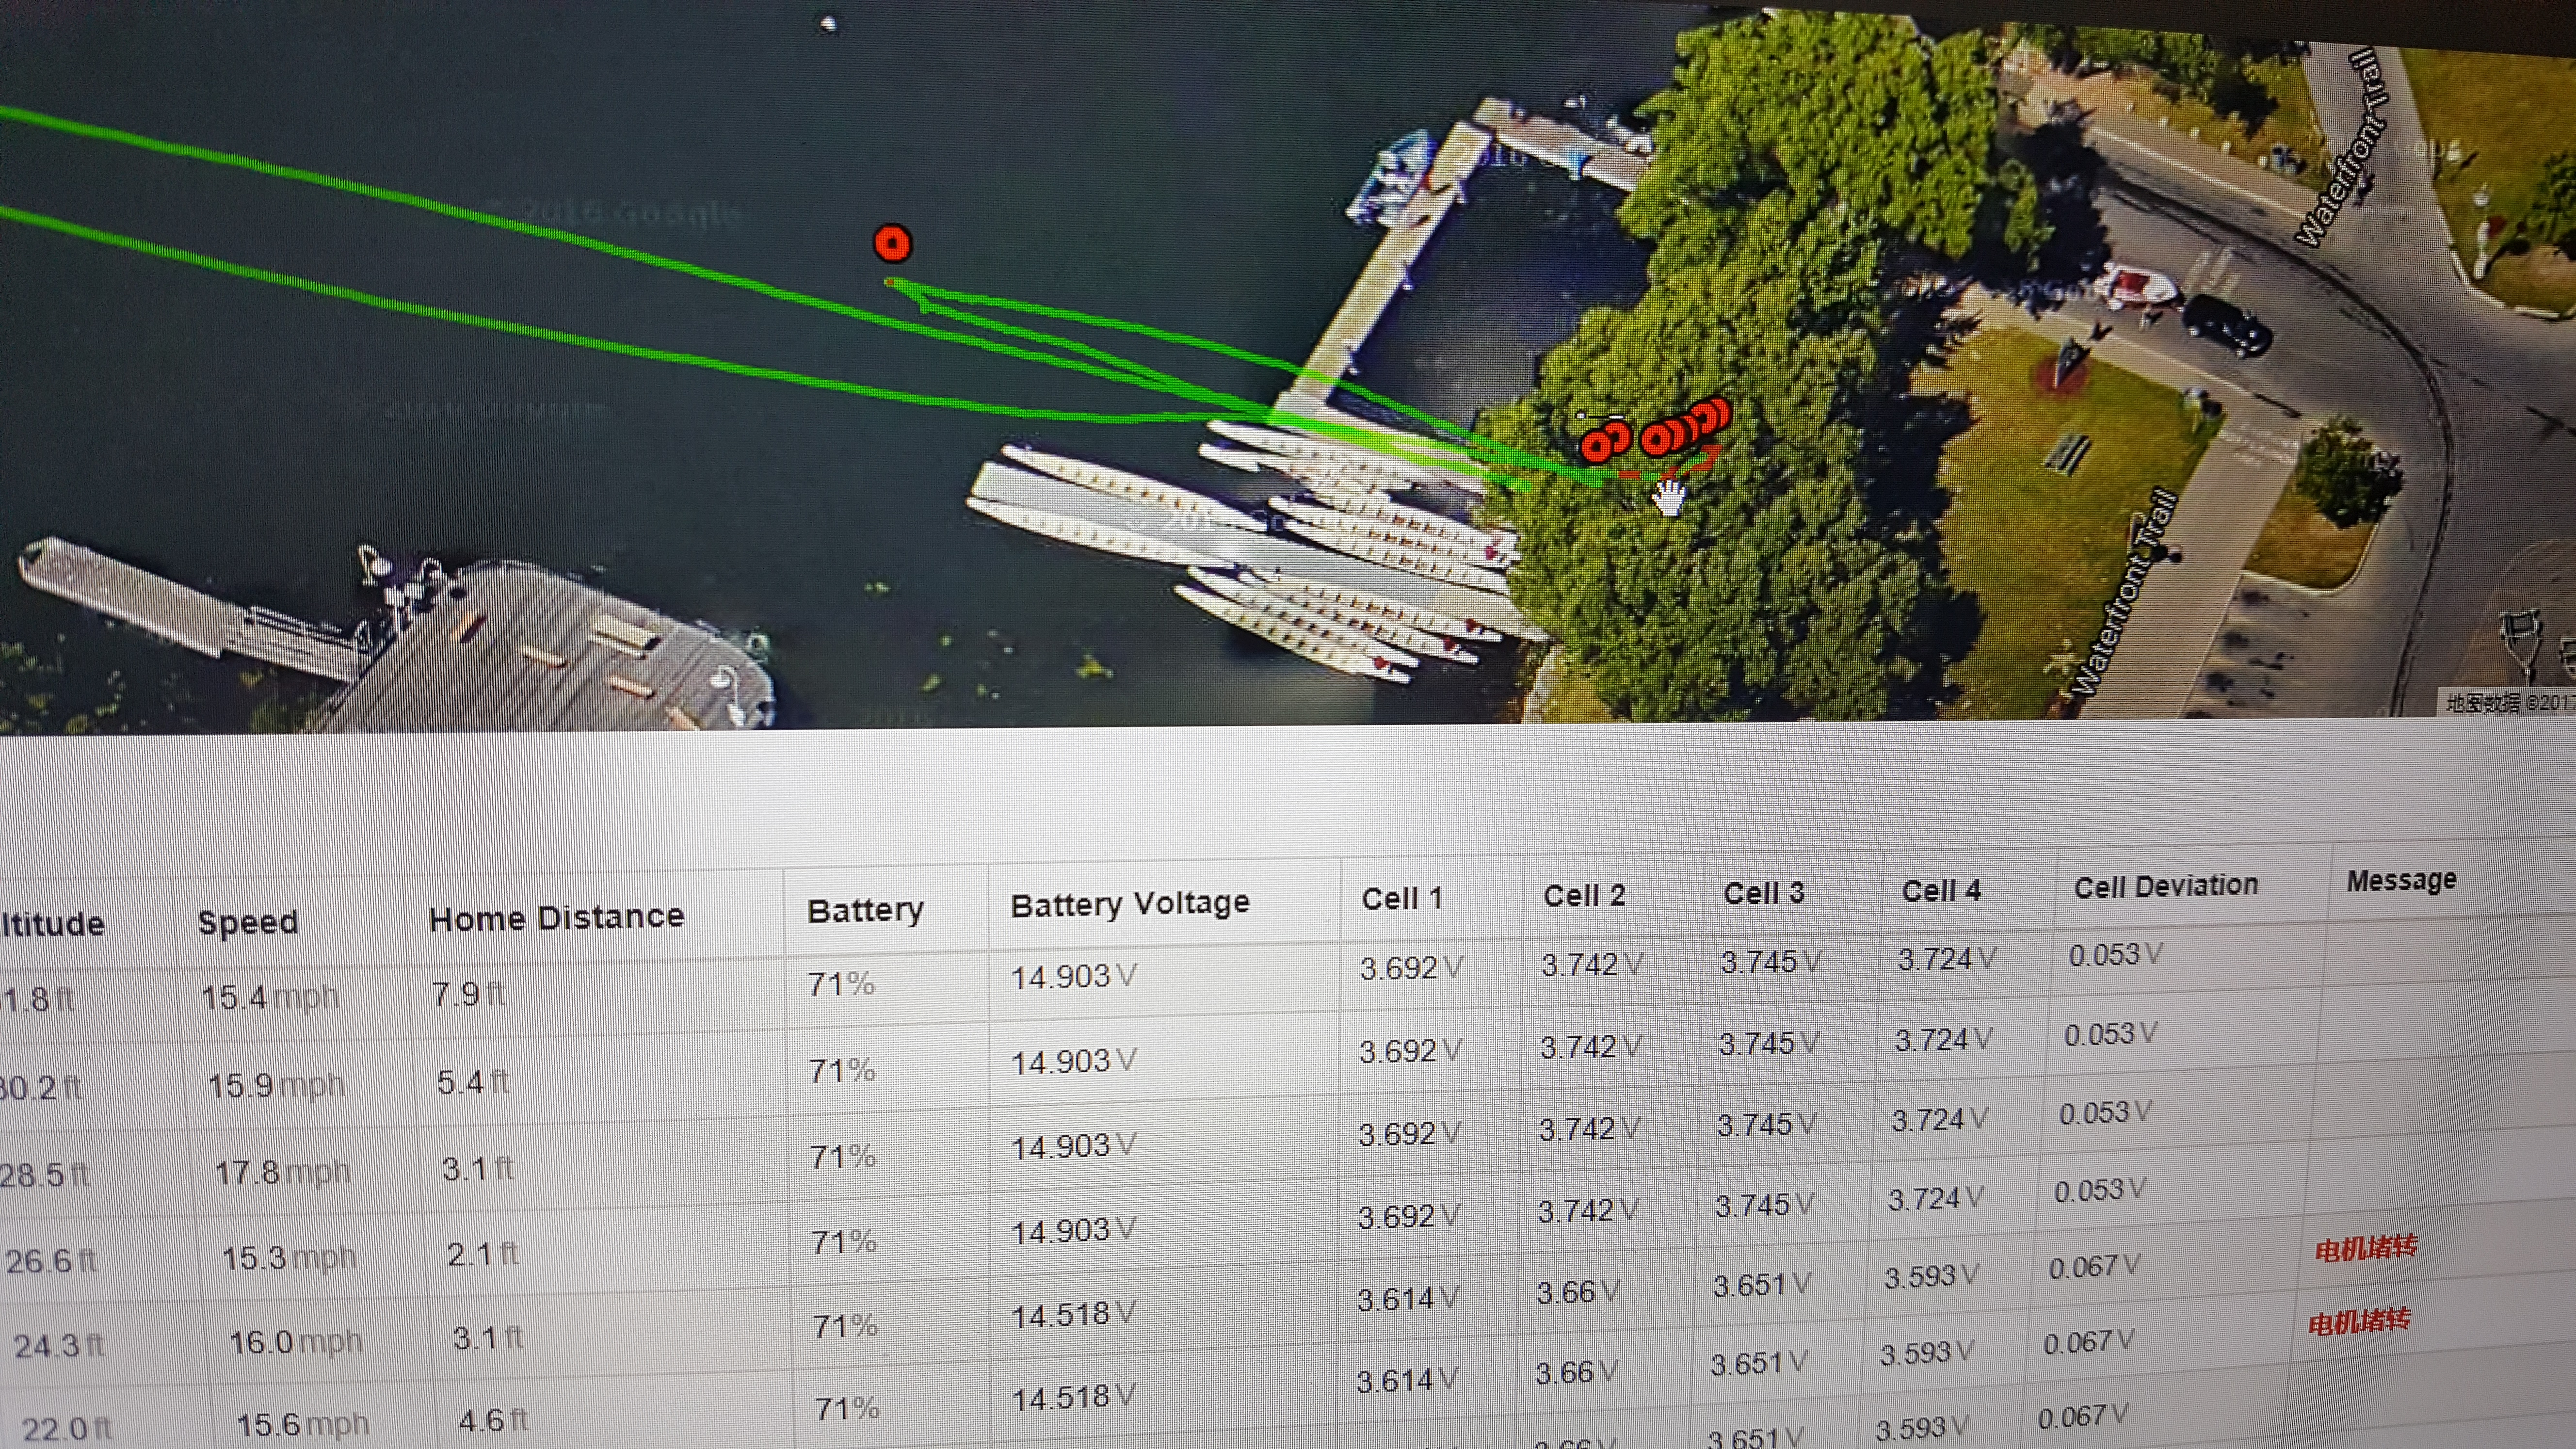
Task: Click the lone red marker over water
Action: pyautogui.click(x=892, y=243)
